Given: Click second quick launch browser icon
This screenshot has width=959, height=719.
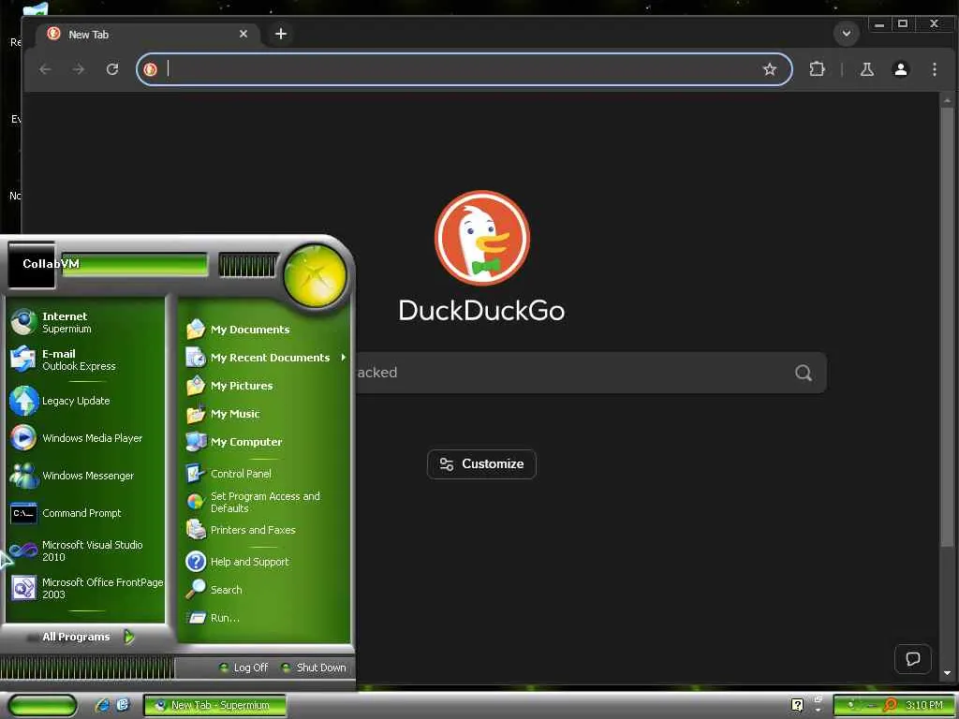Looking at the screenshot, I should (123, 705).
